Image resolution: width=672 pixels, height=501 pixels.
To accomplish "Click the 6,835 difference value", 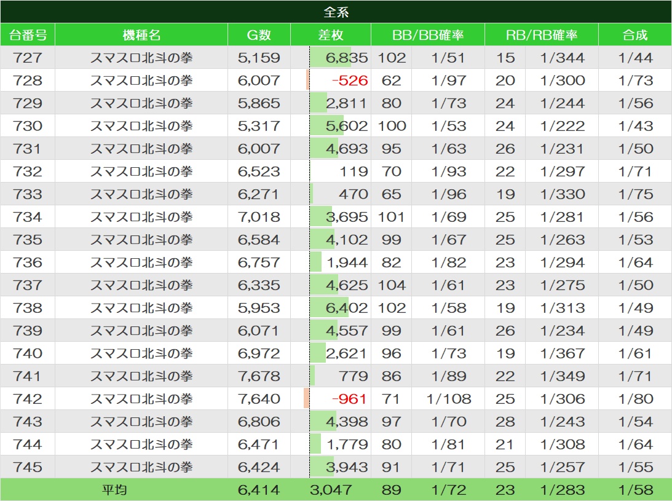I will (x=347, y=57).
